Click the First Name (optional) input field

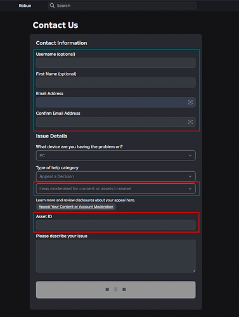(x=116, y=82)
